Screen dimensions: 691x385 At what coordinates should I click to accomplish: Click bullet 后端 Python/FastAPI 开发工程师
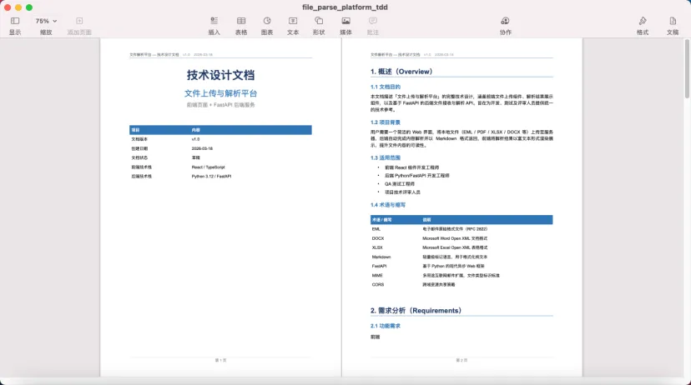coord(417,176)
